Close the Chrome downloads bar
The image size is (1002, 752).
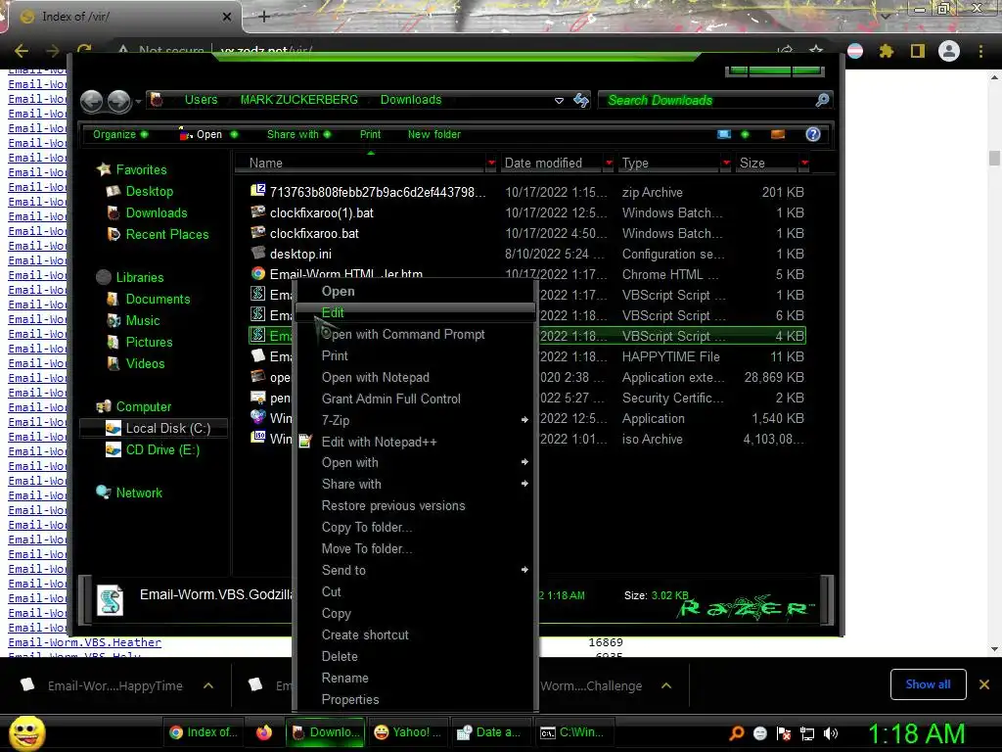[984, 684]
